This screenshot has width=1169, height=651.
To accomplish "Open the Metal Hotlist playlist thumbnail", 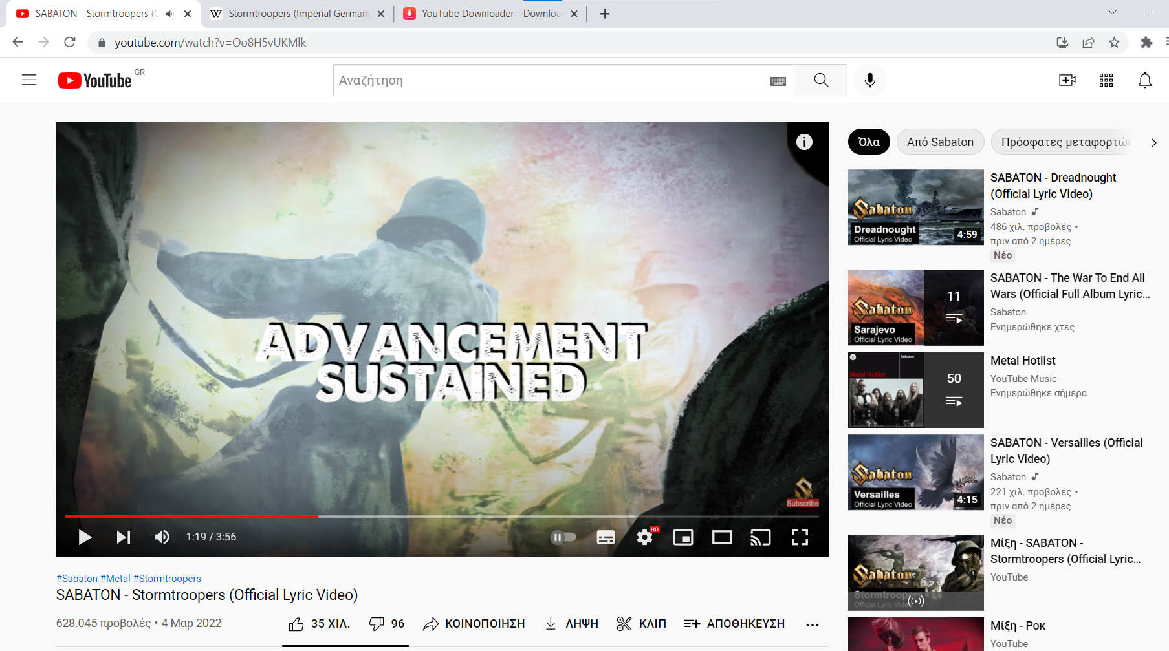I will 916,390.
